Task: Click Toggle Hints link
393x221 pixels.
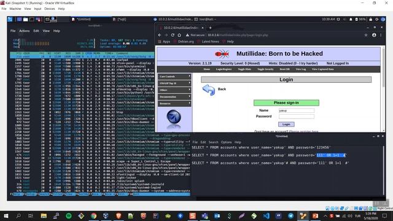Action: [244, 69]
